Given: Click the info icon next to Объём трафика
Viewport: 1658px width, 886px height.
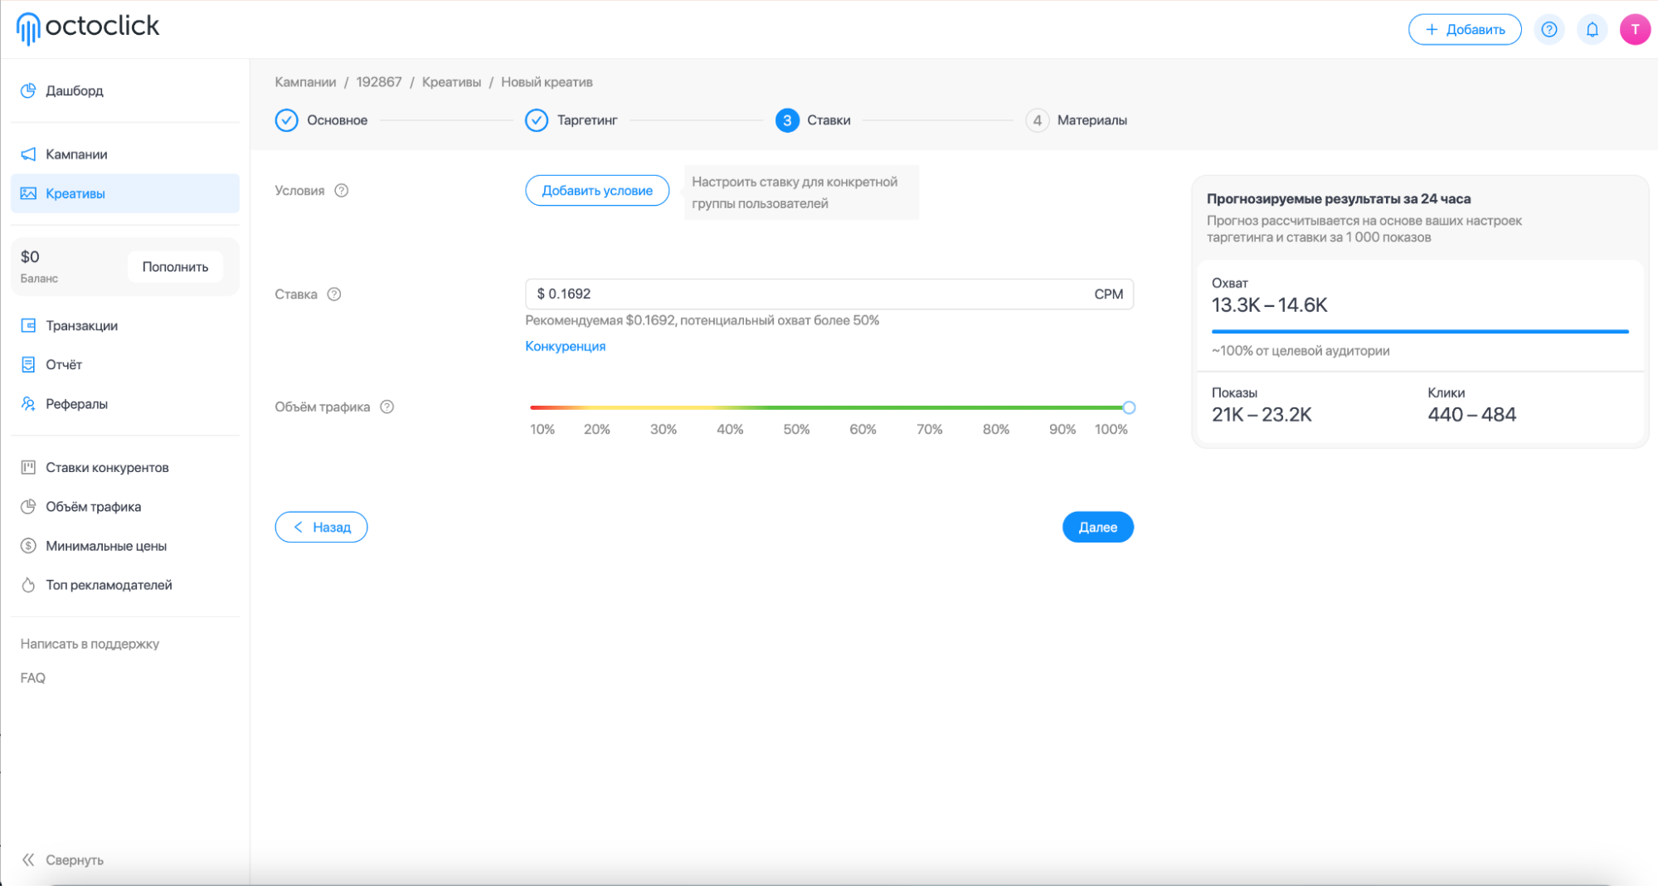Looking at the screenshot, I should (387, 407).
